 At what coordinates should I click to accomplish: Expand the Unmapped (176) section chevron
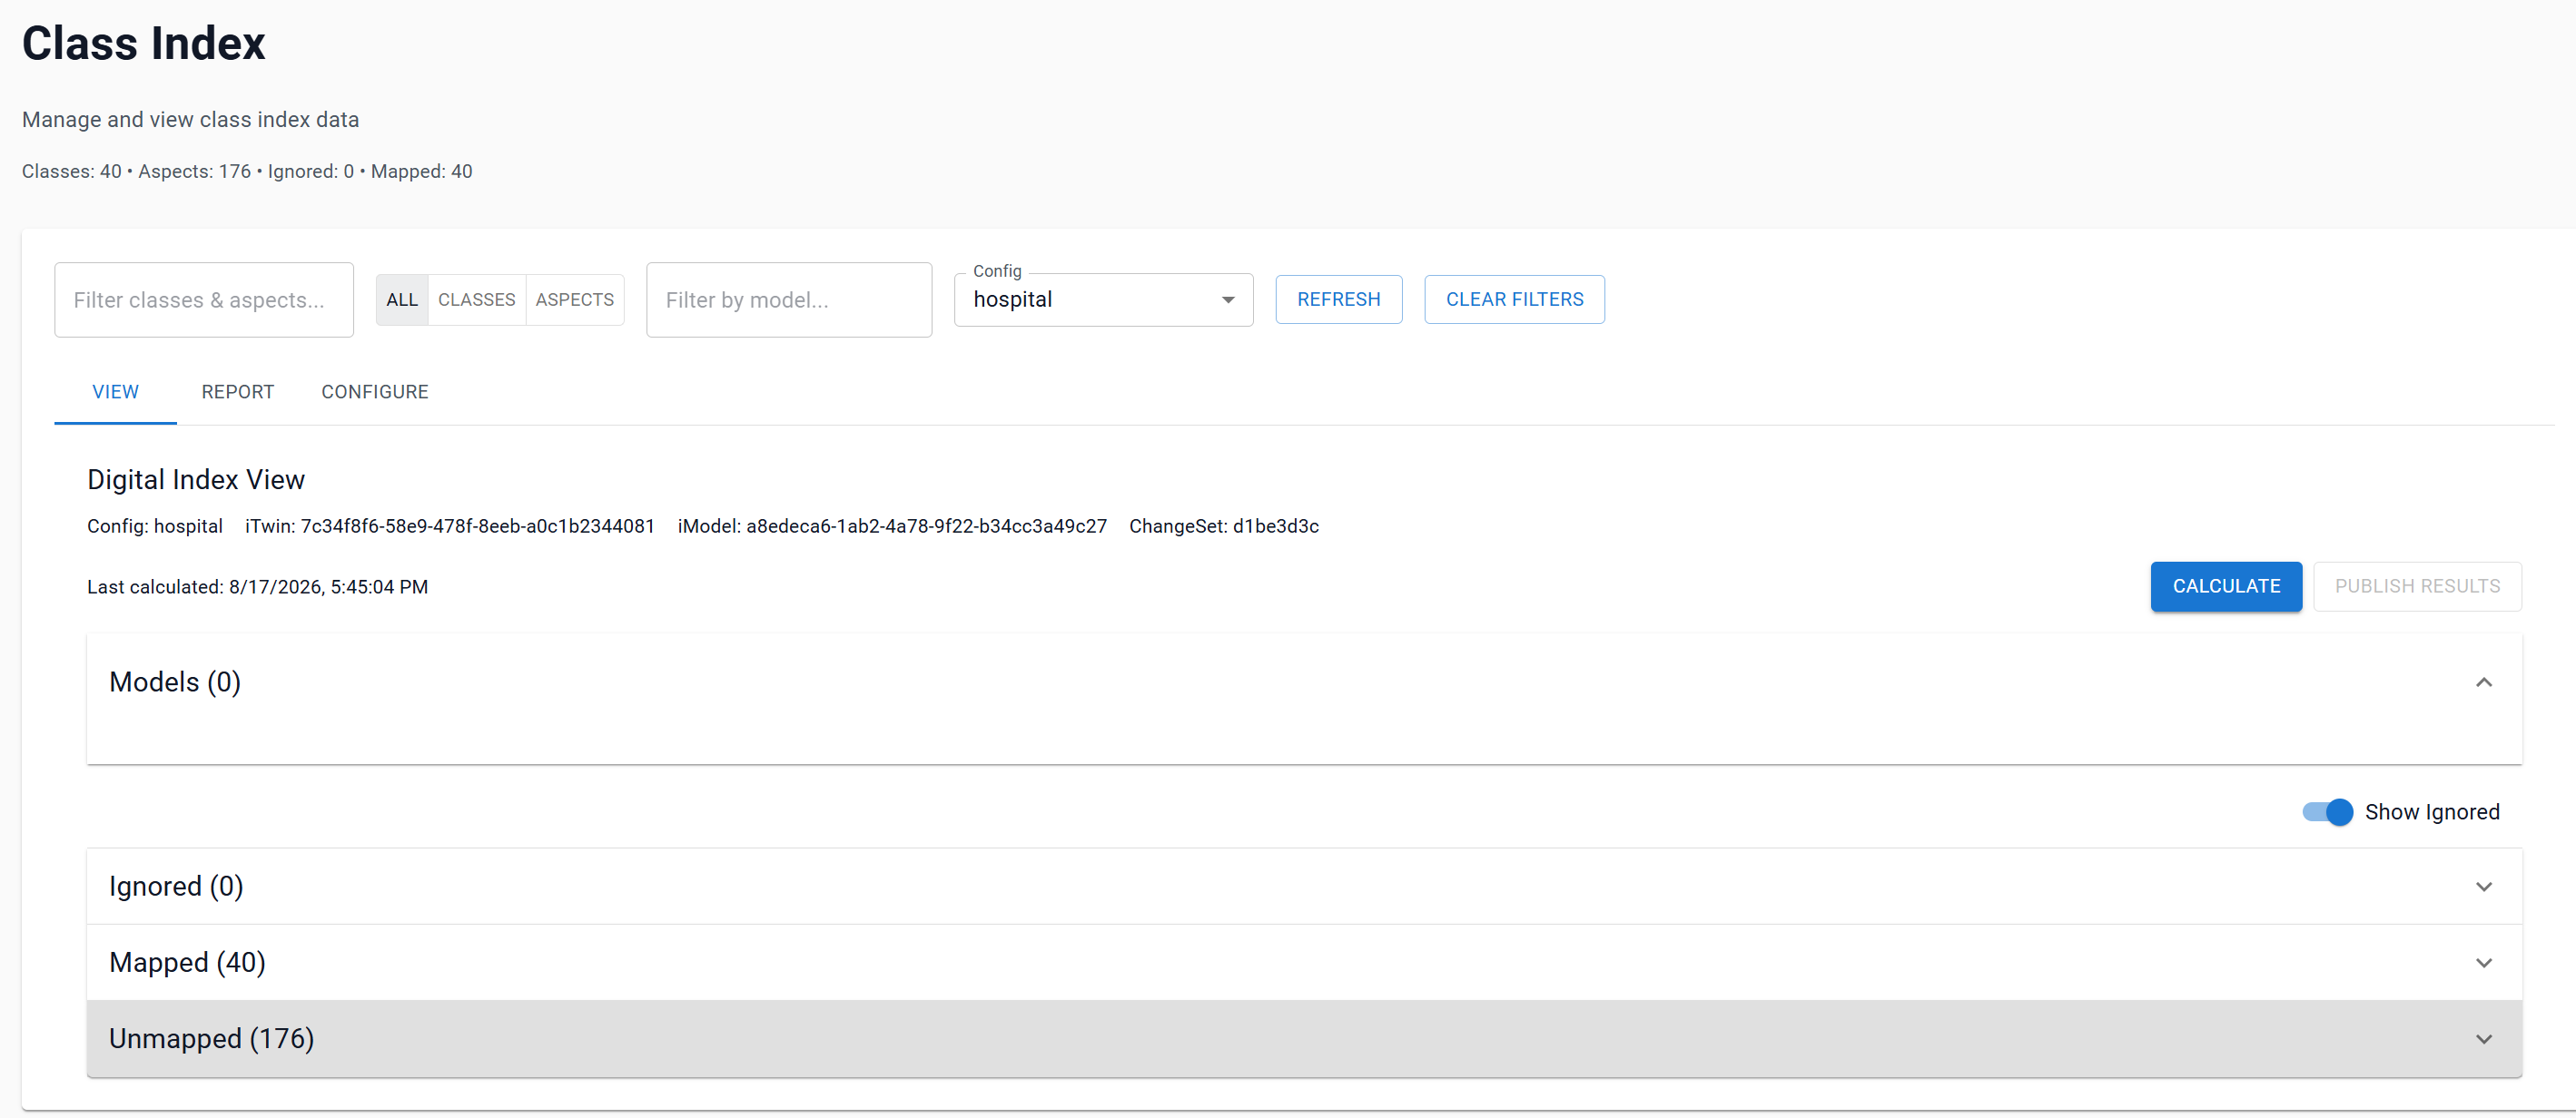coord(2483,1039)
